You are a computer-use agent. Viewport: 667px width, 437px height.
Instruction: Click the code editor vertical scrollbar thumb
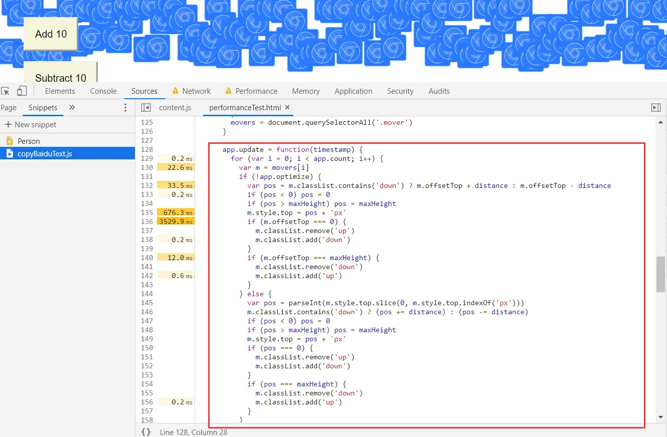click(x=660, y=274)
